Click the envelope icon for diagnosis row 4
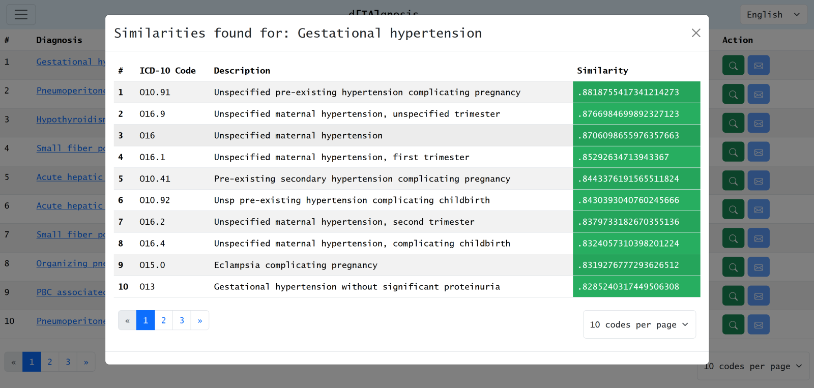 [759, 152]
